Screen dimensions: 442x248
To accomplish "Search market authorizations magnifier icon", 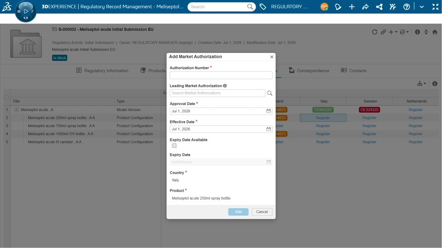I will point(270,93).
